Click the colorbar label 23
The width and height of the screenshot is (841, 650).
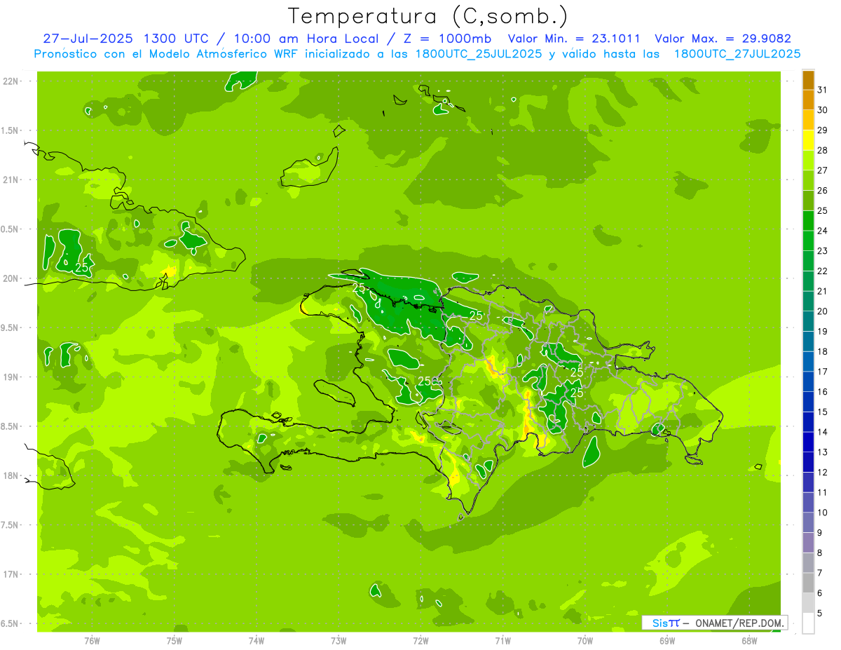(823, 251)
